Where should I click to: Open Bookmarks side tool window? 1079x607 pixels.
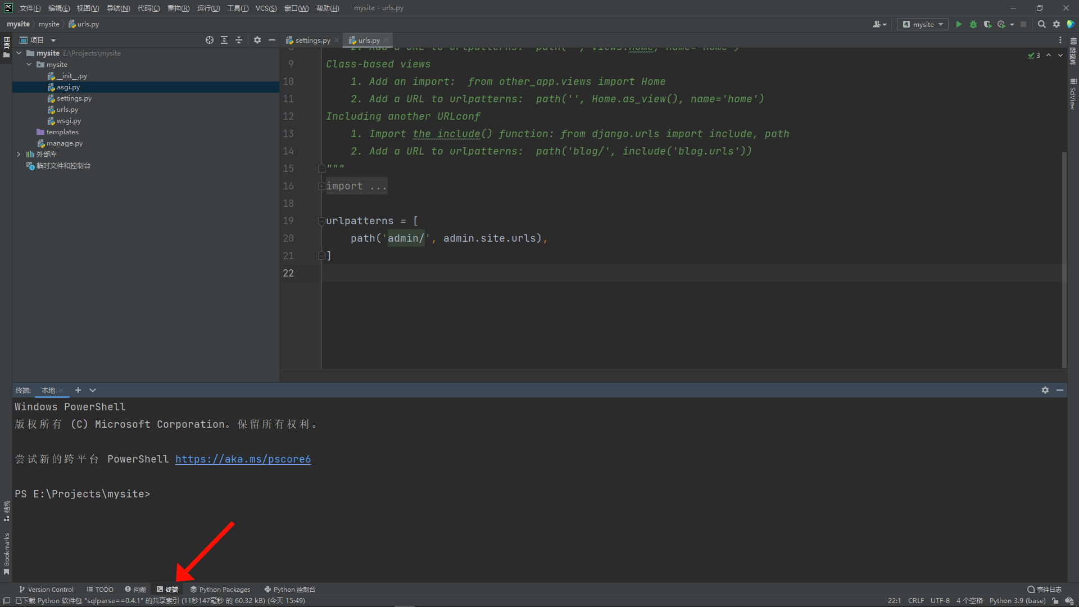click(7, 554)
